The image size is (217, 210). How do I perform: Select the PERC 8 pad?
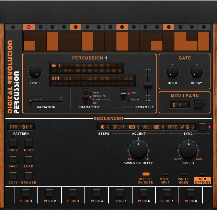[191, 193]
